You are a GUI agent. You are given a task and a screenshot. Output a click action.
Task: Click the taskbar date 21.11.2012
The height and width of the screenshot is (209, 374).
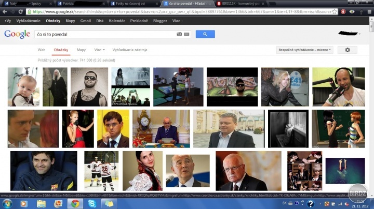[360, 206]
